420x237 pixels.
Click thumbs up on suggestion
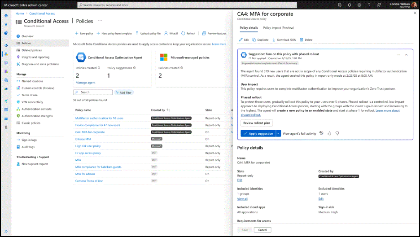click(x=329, y=133)
